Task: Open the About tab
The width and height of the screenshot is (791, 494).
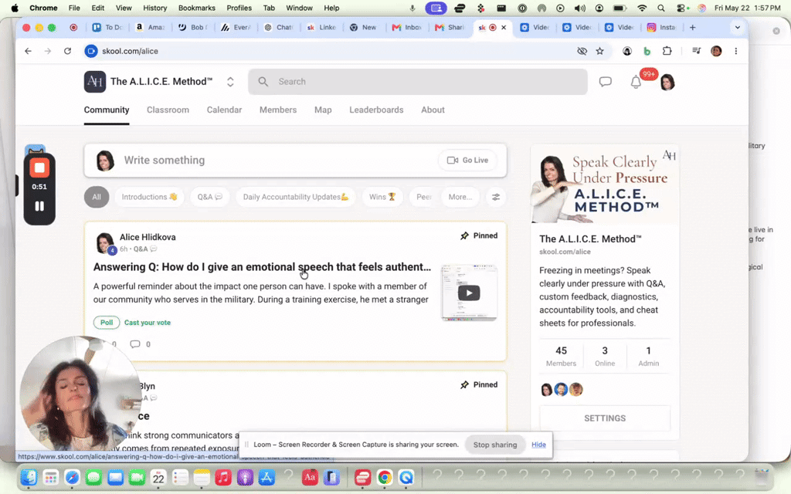Action: click(433, 110)
